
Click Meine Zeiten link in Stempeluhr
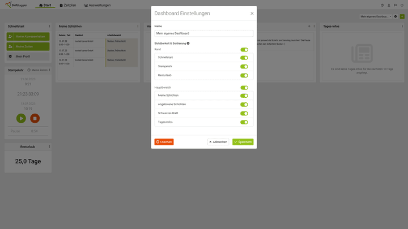(x=37, y=70)
